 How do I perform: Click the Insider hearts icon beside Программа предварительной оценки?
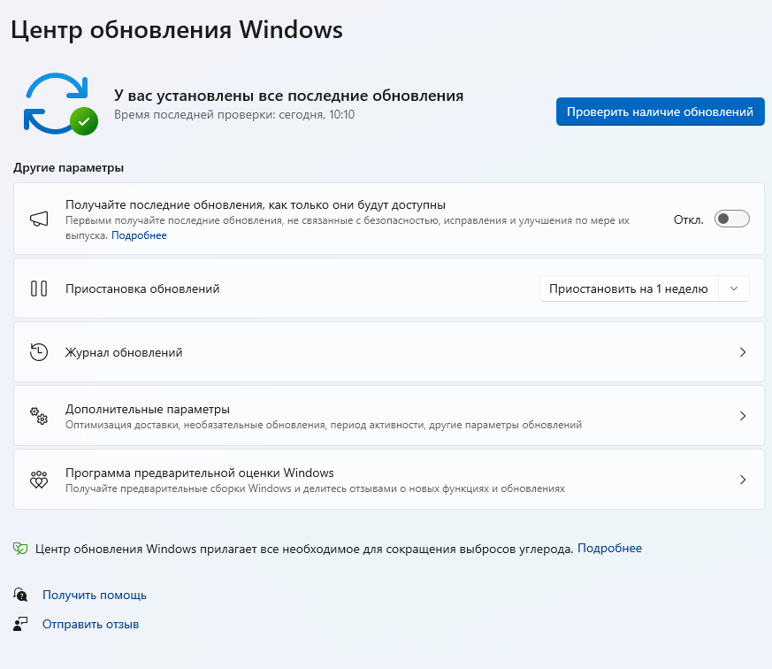pyautogui.click(x=39, y=480)
